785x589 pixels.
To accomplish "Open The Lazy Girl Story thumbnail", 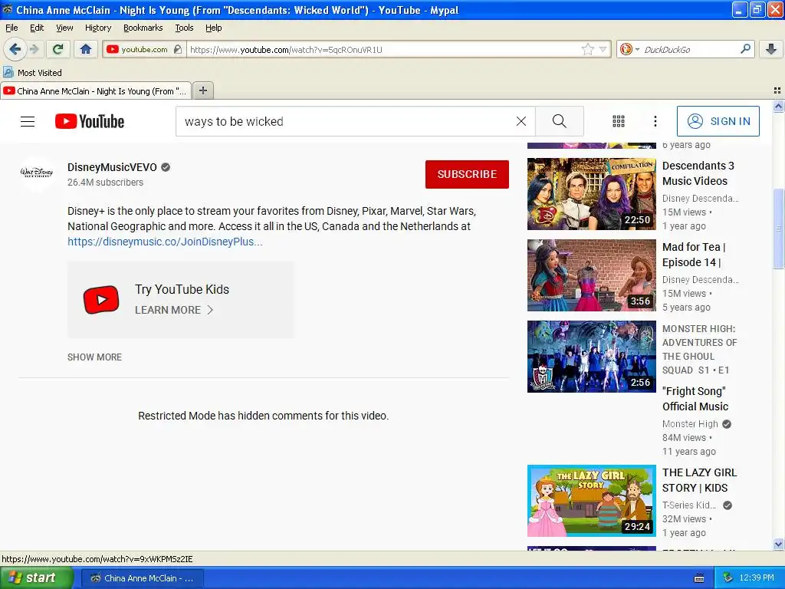I will [591, 501].
